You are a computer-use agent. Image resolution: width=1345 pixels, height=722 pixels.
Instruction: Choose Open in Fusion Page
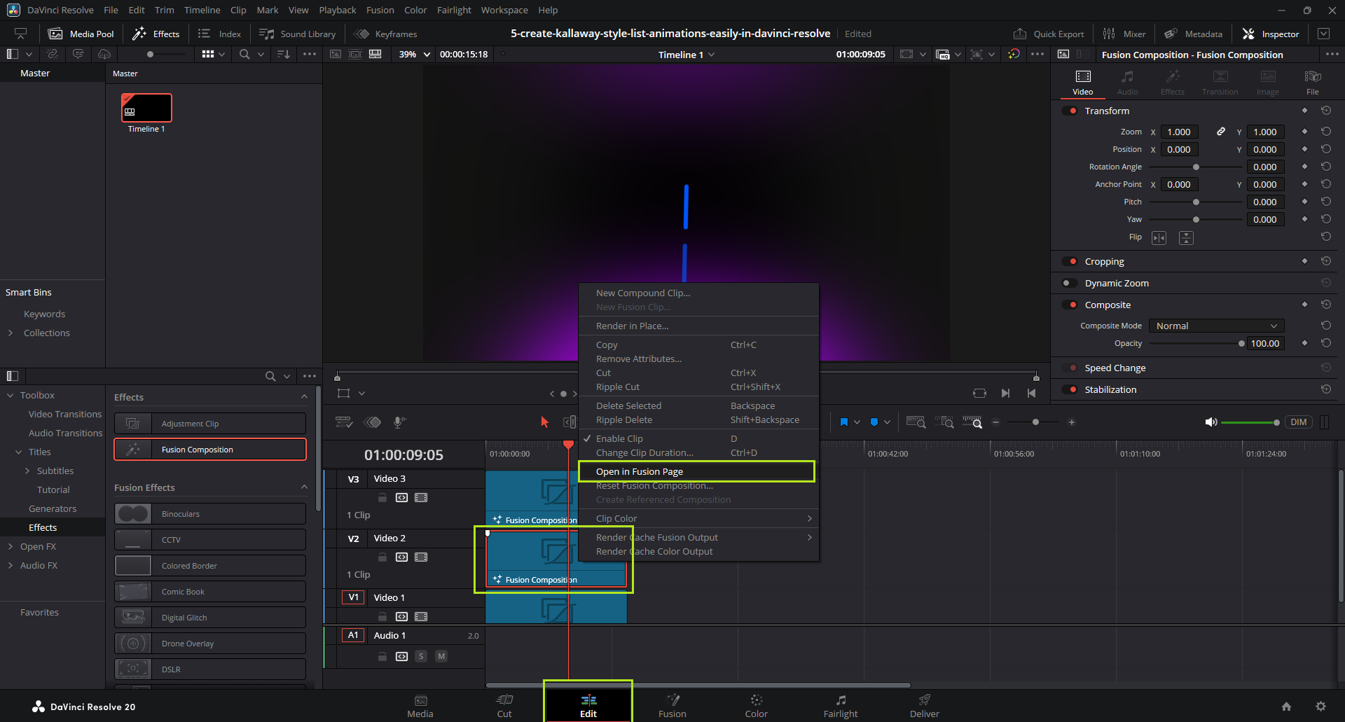639,471
